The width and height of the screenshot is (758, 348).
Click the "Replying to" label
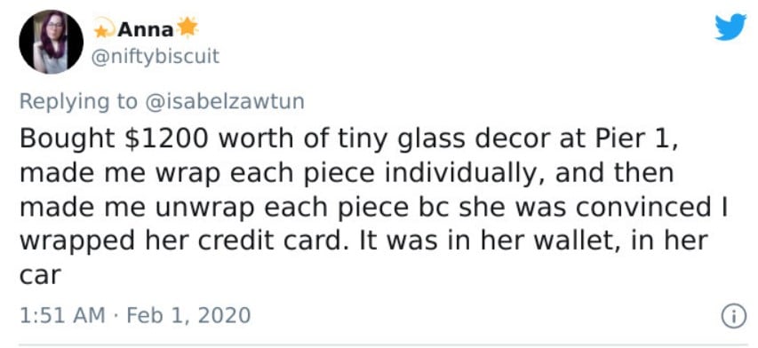[79, 102]
